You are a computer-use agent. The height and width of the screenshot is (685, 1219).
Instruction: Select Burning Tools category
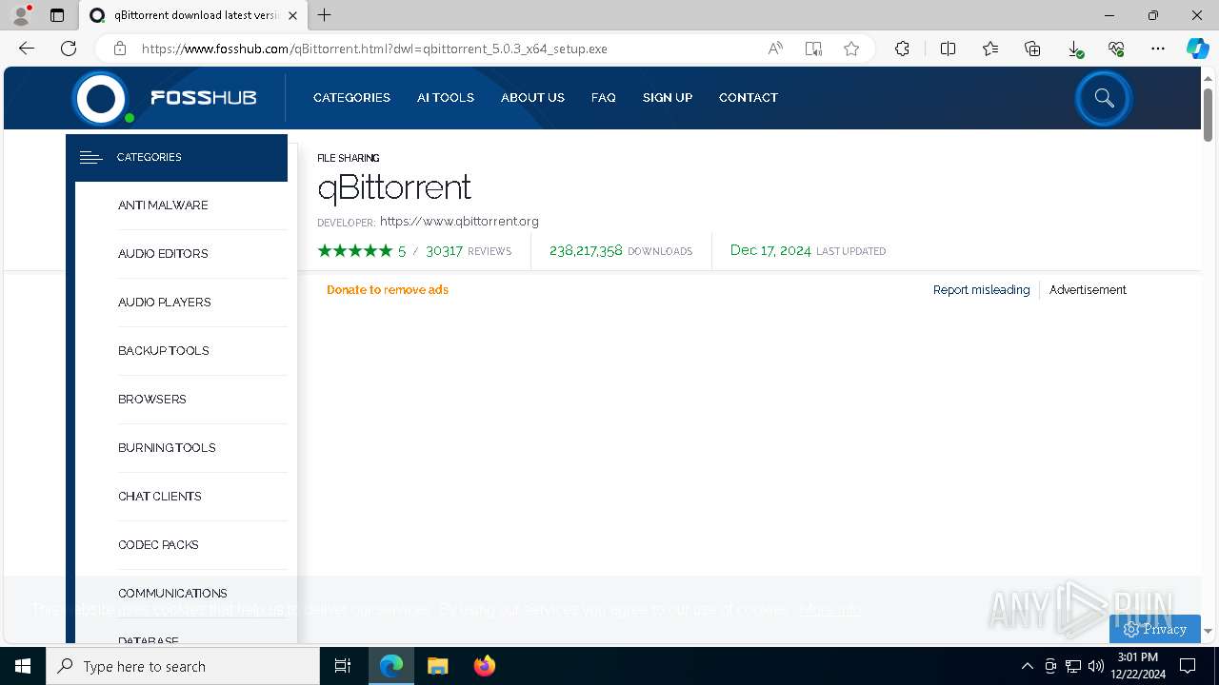[x=167, y=448]
